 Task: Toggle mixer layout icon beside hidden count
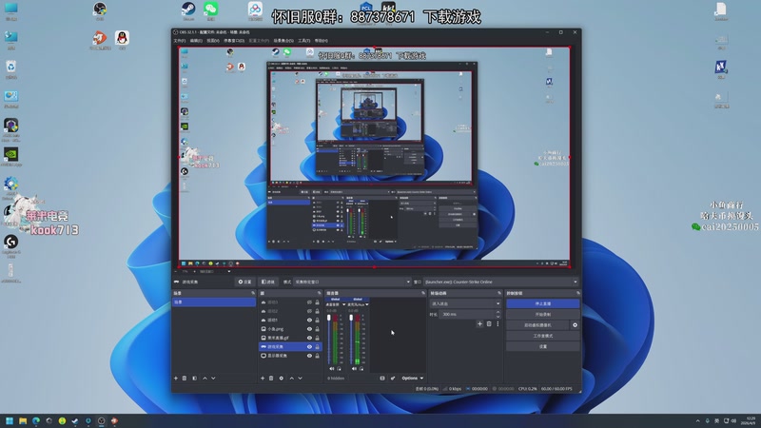point(382,378)
